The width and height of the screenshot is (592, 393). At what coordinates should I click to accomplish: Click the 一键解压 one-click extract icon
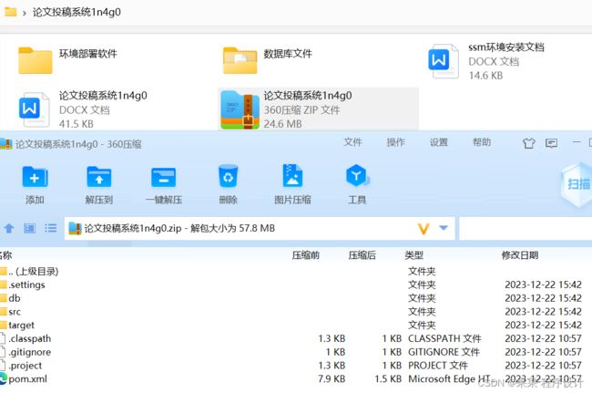coord(163,177)
